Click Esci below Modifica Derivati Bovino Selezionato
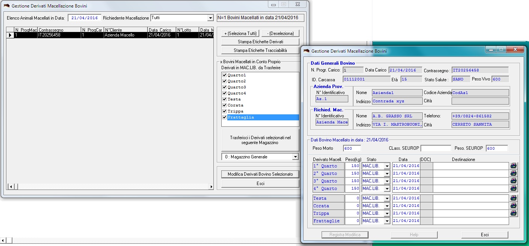 [260, 184]
